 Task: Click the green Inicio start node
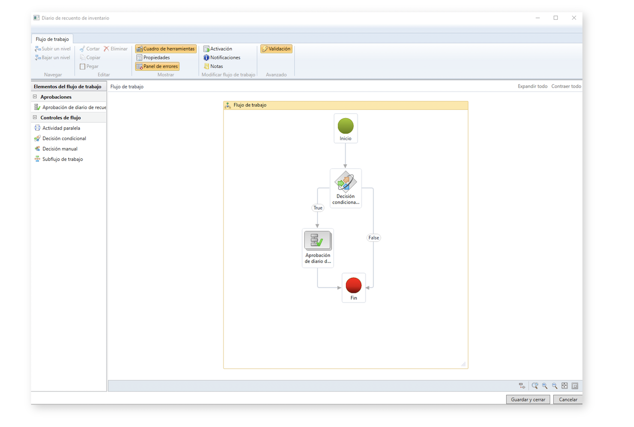pyautogui.click(x=346, y=129)
